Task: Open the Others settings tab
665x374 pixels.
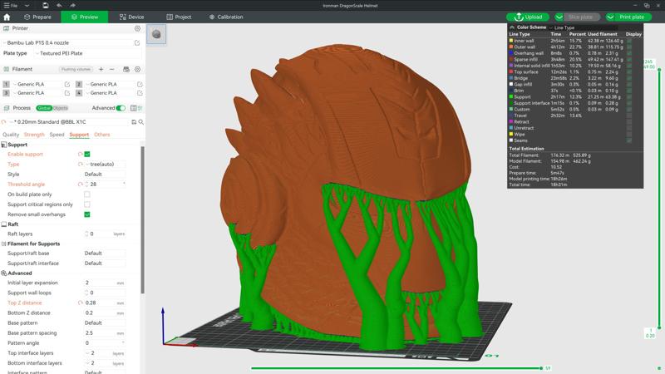Action: (x=101, y=135)
